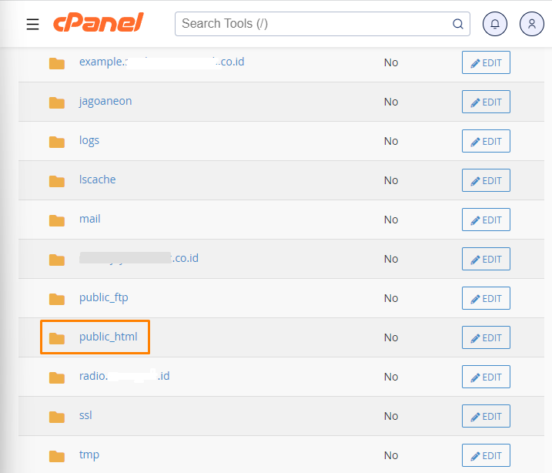Click Edit for the blurred .co.id folder

tap(486, 259)
